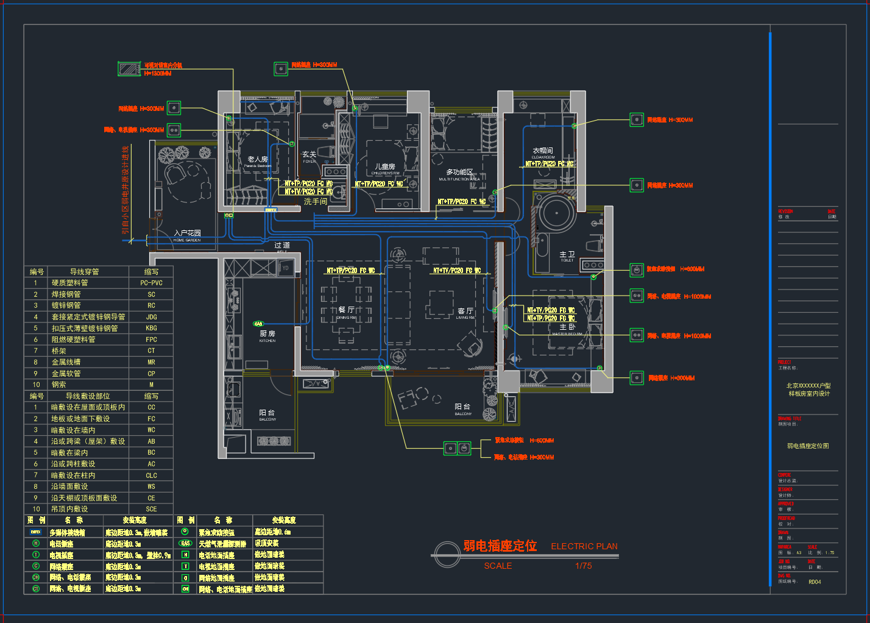The image size is (870, 623).
Task: Click the GAS symbol inside the kitchen plan
Action: pyautogui.click(x=258, y=324)
